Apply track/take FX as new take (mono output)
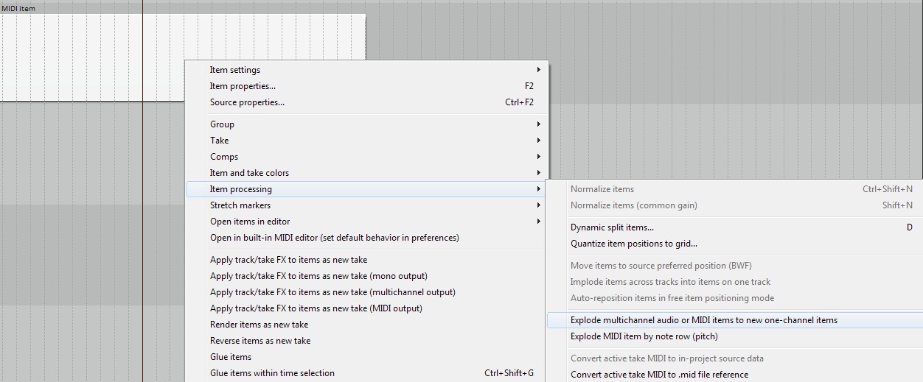The width and height of the screenshot is (923, 382). click(x=366, y=276)
